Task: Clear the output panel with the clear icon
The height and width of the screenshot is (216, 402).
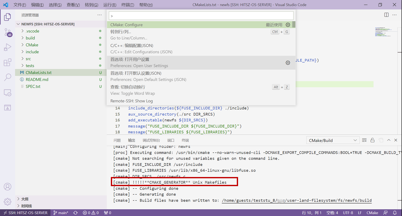Action: (x=364, y=140)
